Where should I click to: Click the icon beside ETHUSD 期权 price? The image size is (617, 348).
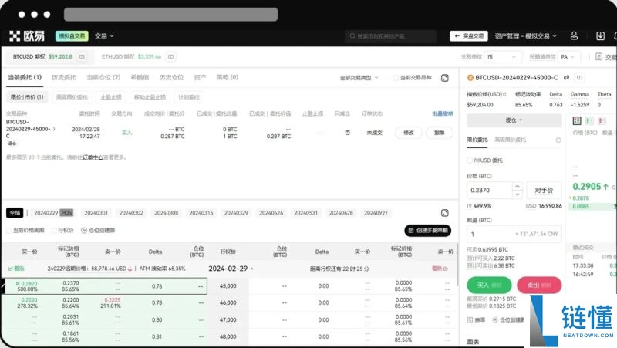(170, 56)
